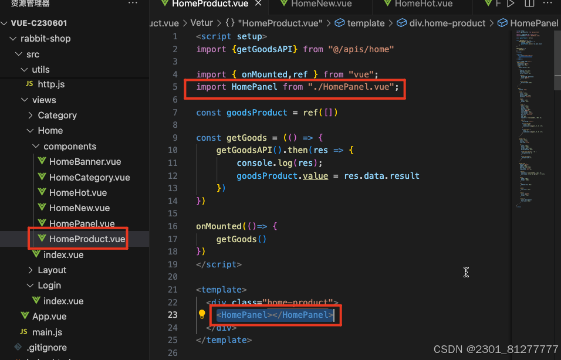Close the HomeProduct.vue tab

click(x=258, y=4)
